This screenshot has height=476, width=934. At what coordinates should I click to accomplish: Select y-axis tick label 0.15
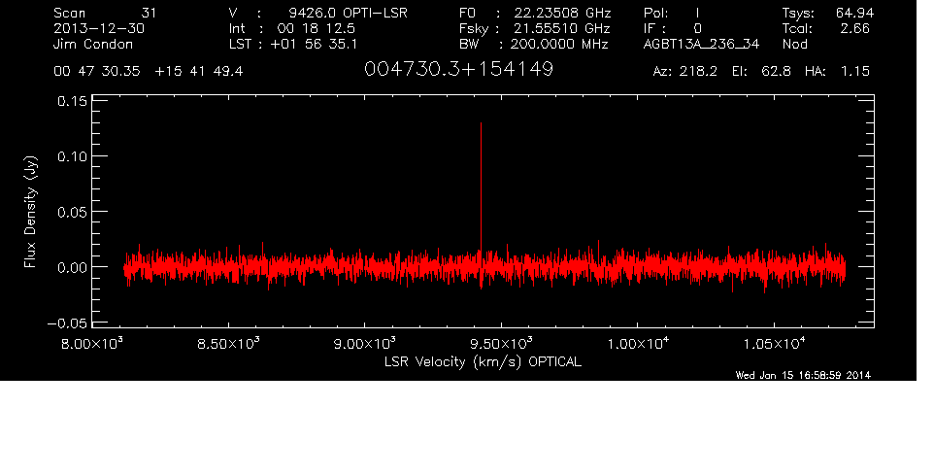72,101
